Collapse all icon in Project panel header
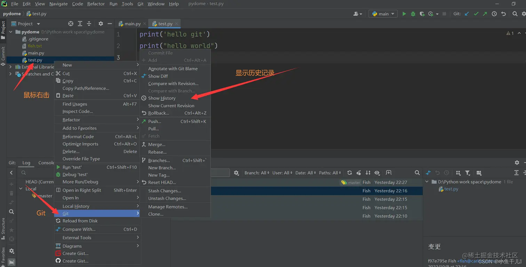526x267 pixels. point(89,24)
